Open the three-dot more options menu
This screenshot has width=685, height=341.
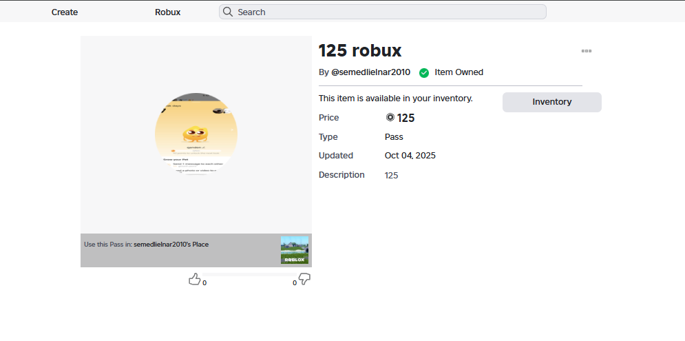(587, 51)
